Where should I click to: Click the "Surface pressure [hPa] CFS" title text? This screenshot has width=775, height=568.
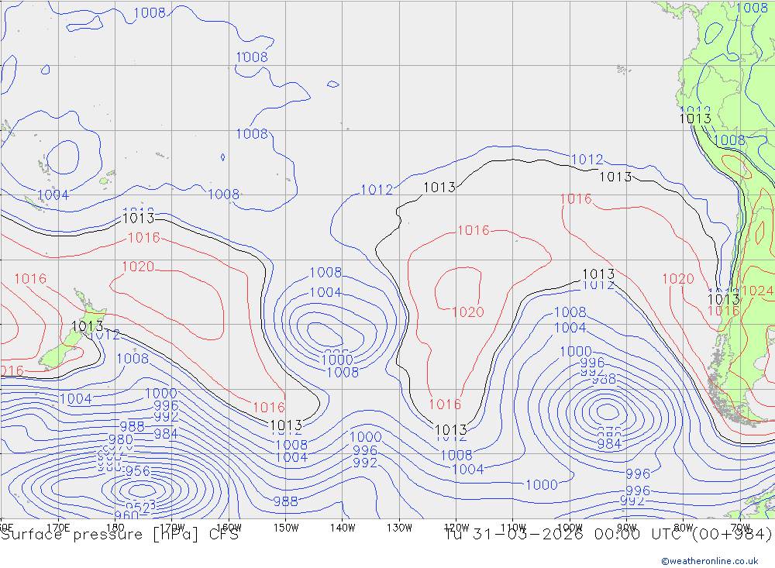[x=119, y=535]
